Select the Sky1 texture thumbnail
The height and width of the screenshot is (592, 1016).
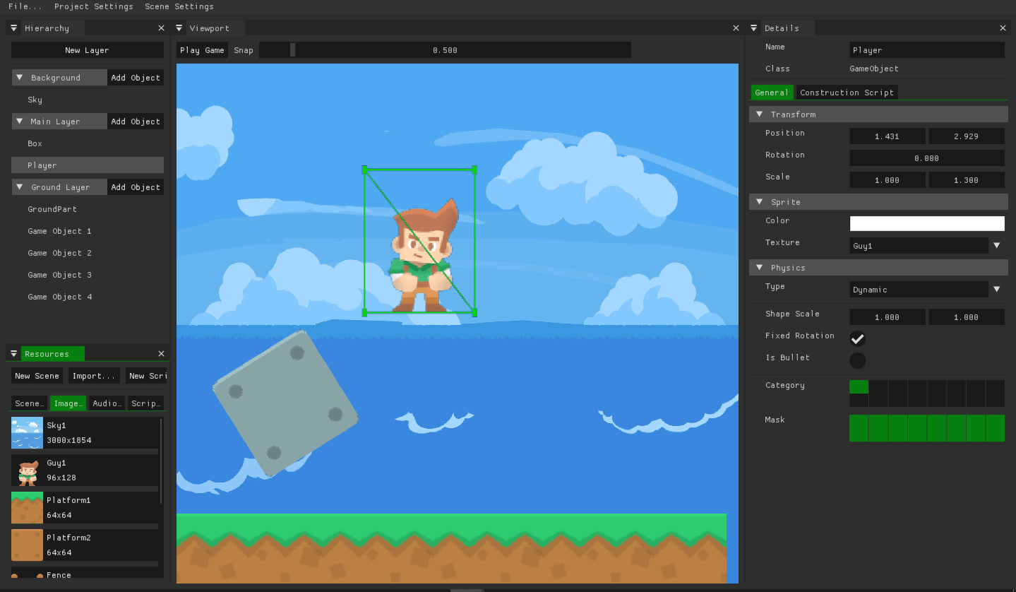(27, 433)
